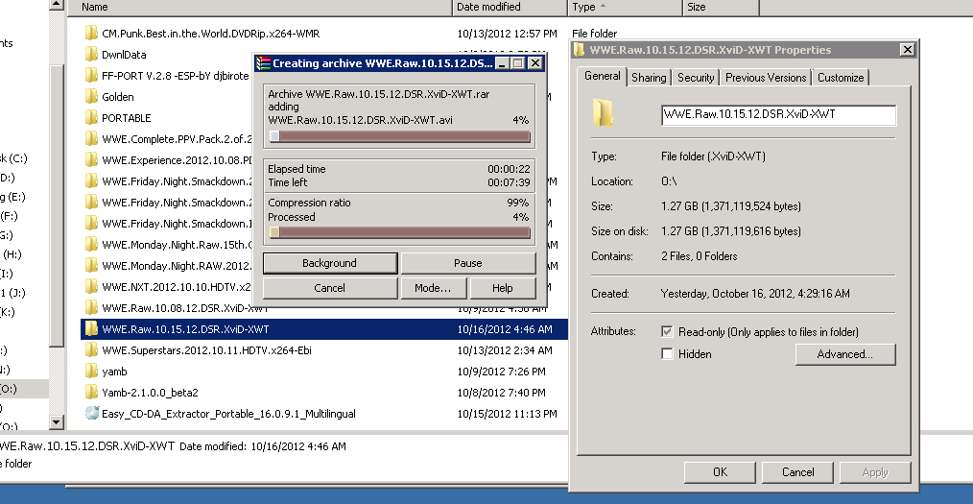
Task: Open the Customize tab
Action: pos(841,78)
